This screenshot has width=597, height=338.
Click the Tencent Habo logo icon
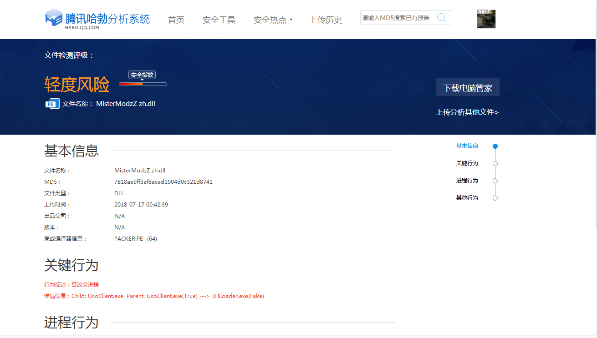[54, 18]
